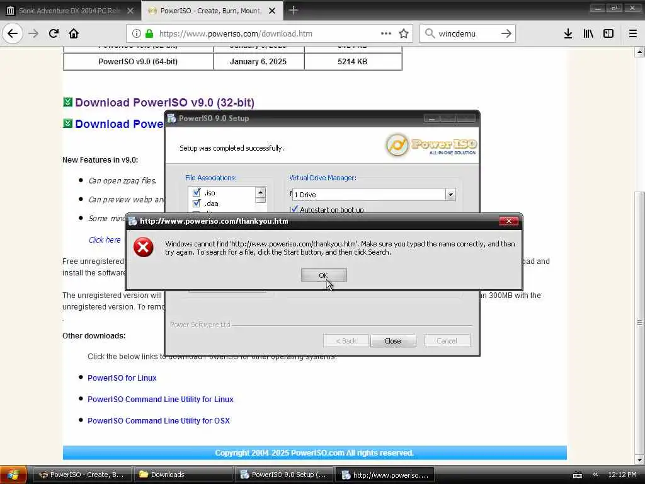Click Close in PowerISO Setup window
The width and height of the screenshot is (645, 484).
393,341
